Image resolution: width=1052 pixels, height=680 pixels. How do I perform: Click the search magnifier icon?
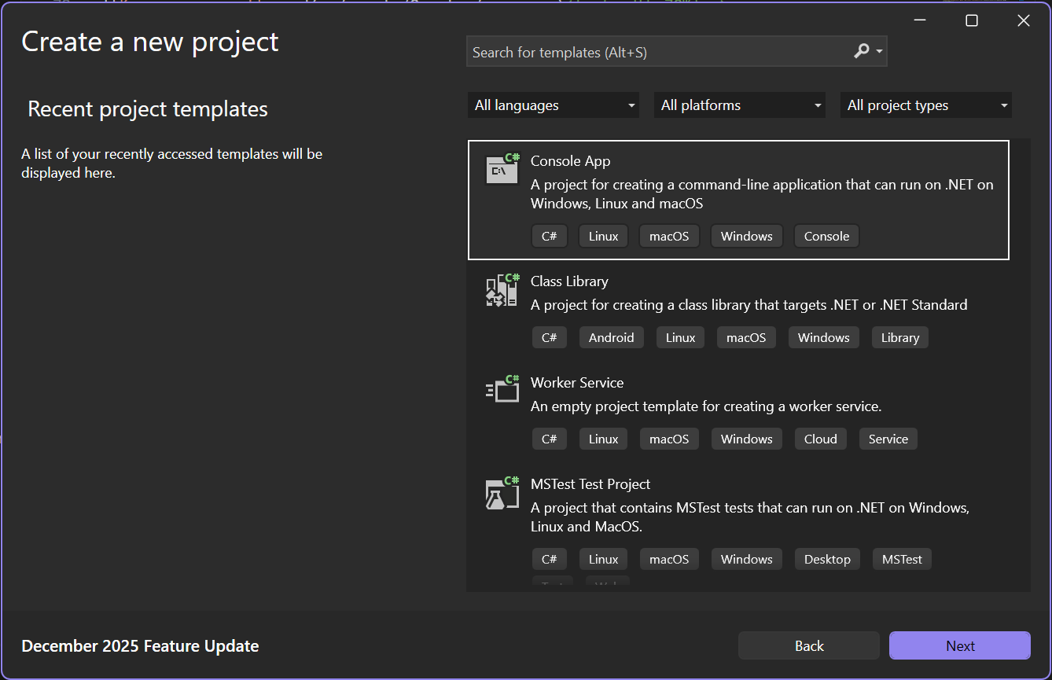(x=862, y=51)
